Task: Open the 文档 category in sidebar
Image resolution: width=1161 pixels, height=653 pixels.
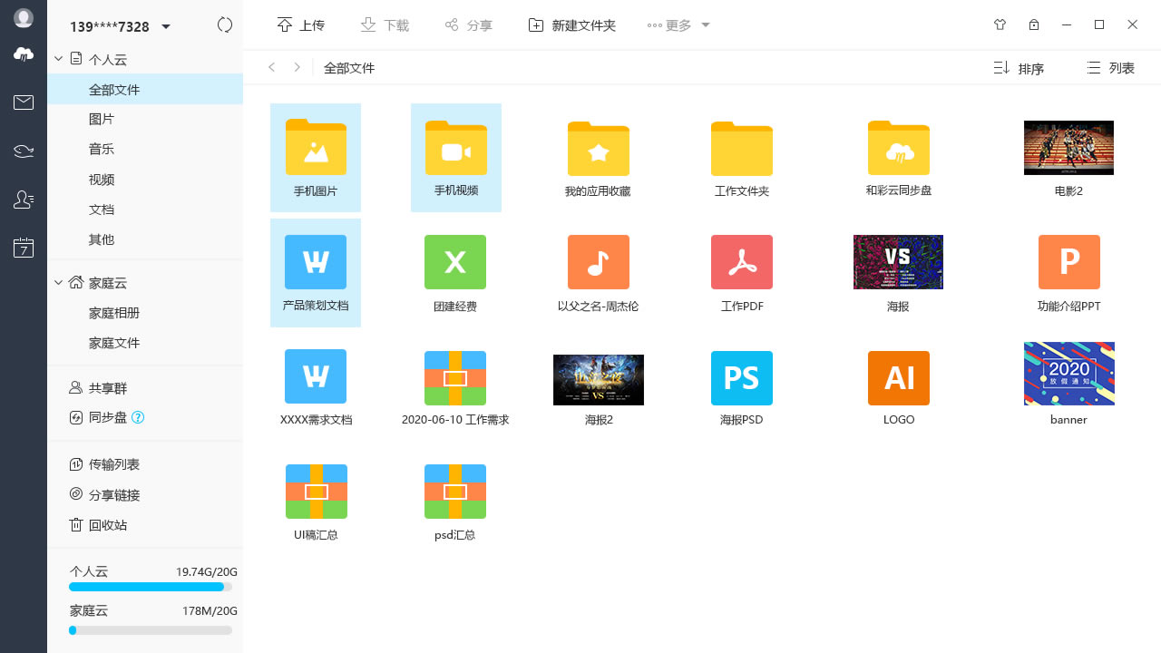Action: (101, 210)
